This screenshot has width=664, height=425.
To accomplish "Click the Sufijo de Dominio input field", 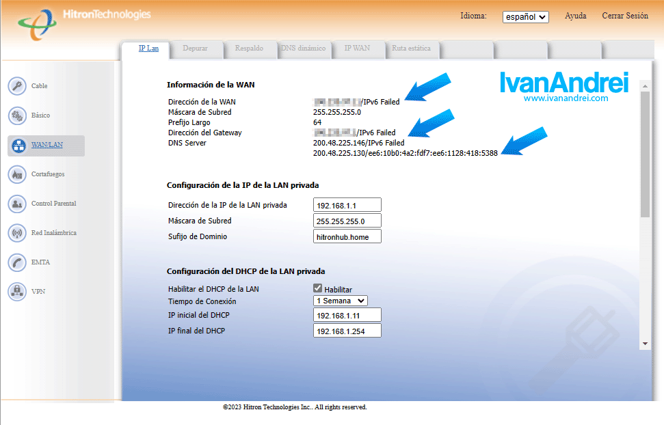I will click(x=347, y=236).
